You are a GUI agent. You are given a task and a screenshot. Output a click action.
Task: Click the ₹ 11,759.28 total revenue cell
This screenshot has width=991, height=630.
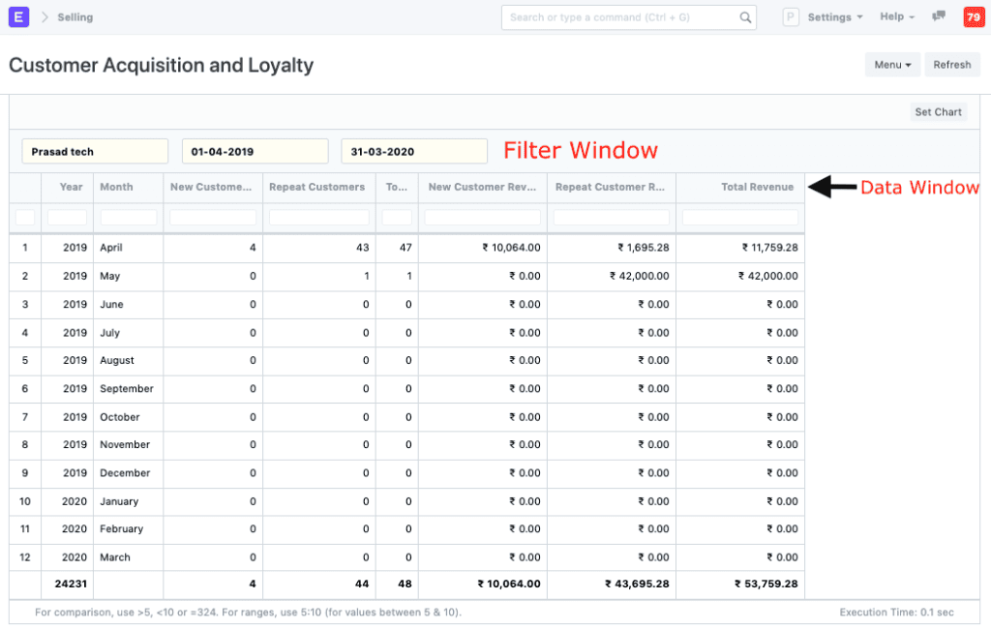pyautogui.click(x=740, y=248)
